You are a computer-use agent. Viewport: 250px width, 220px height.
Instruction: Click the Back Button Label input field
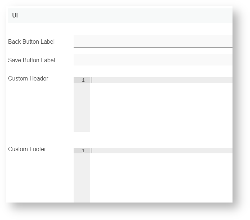tap(153, 41)
